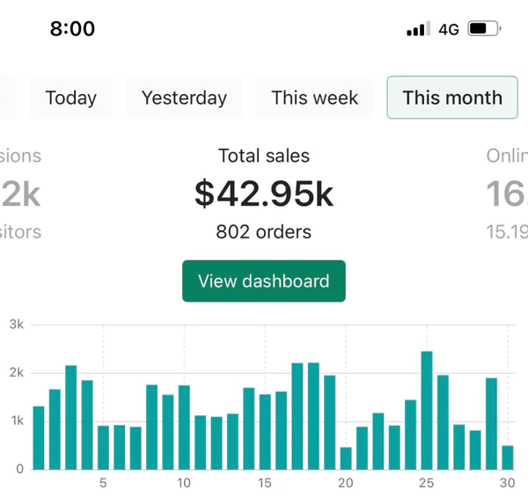Viewport: 528px width, 497px height.
Task: Switch to the Yesterday tab
Action: tap(184, 98)
